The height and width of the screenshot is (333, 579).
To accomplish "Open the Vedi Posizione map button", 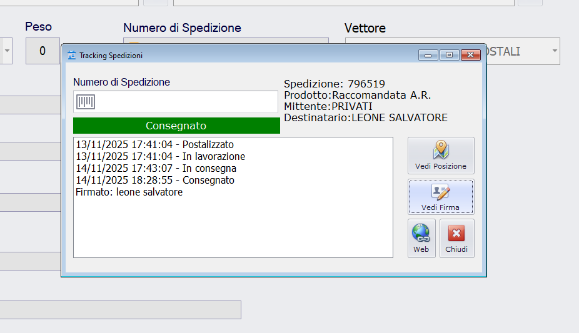I will 441,155.
